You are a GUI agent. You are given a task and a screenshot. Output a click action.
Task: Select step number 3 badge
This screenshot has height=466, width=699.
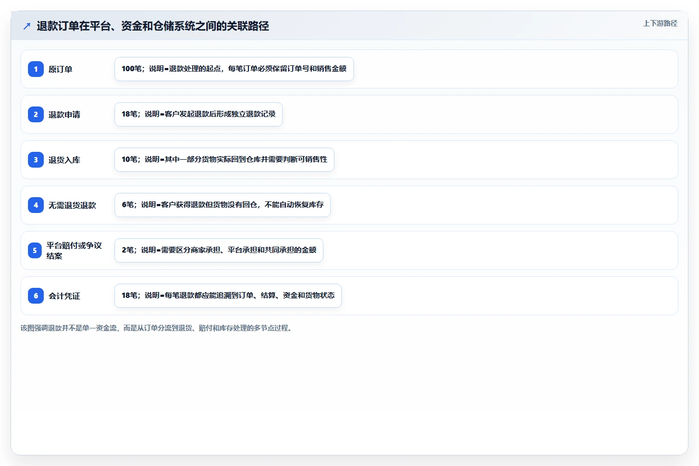[x=36, y=160]
